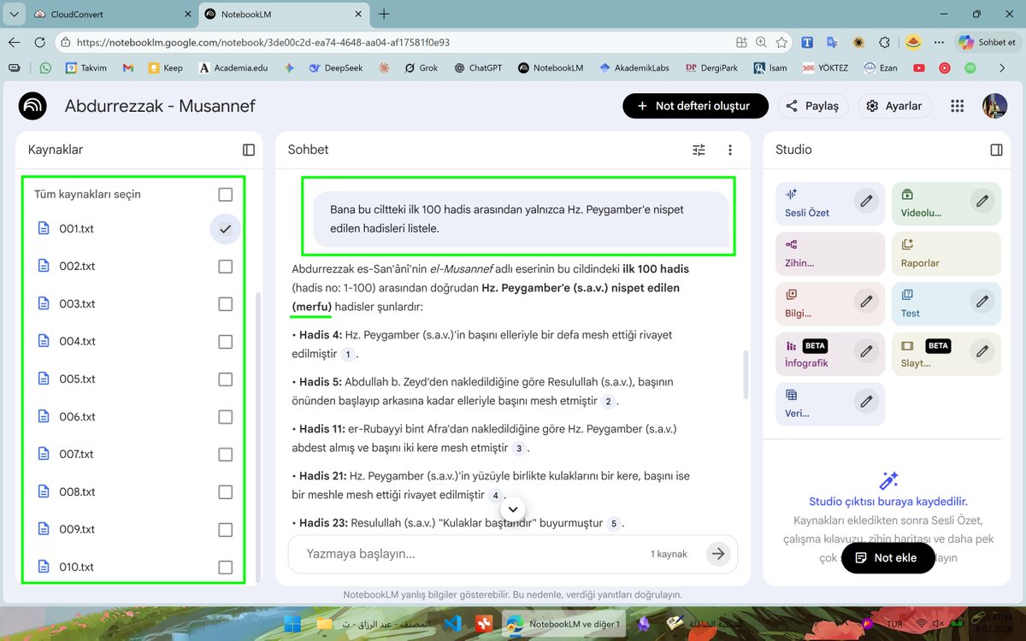The height and width of the screenshot is (641, 1026).
Task: Open the chat three-dot more menu
Action: pos(730,150)
